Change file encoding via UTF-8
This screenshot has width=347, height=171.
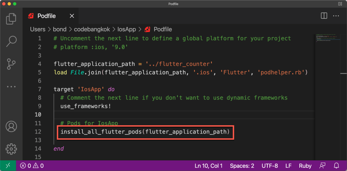point(270,166)
